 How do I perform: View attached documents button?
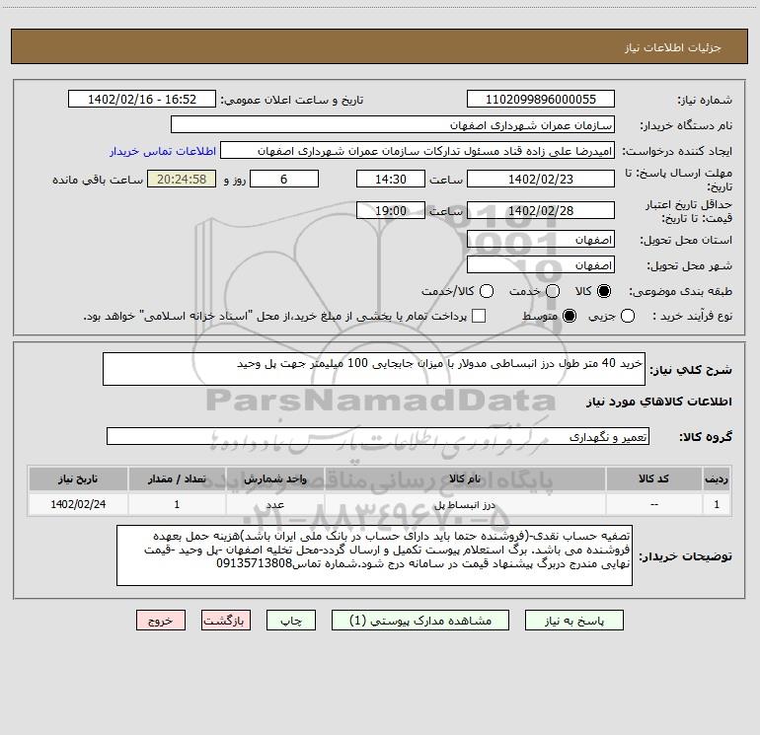pyautogui.click(x=420, y=621)
